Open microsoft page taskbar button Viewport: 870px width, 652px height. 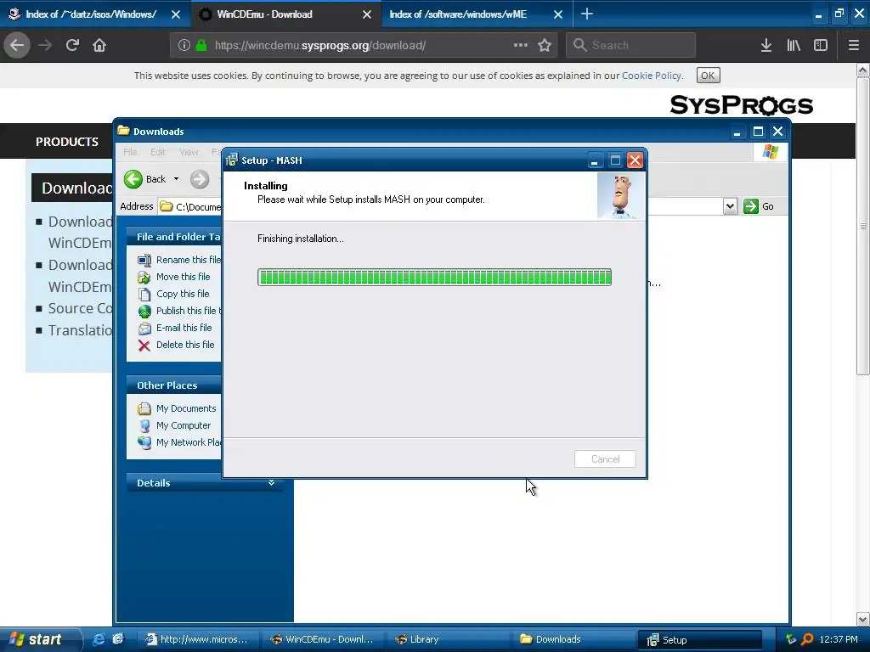(x=195, y=639)
